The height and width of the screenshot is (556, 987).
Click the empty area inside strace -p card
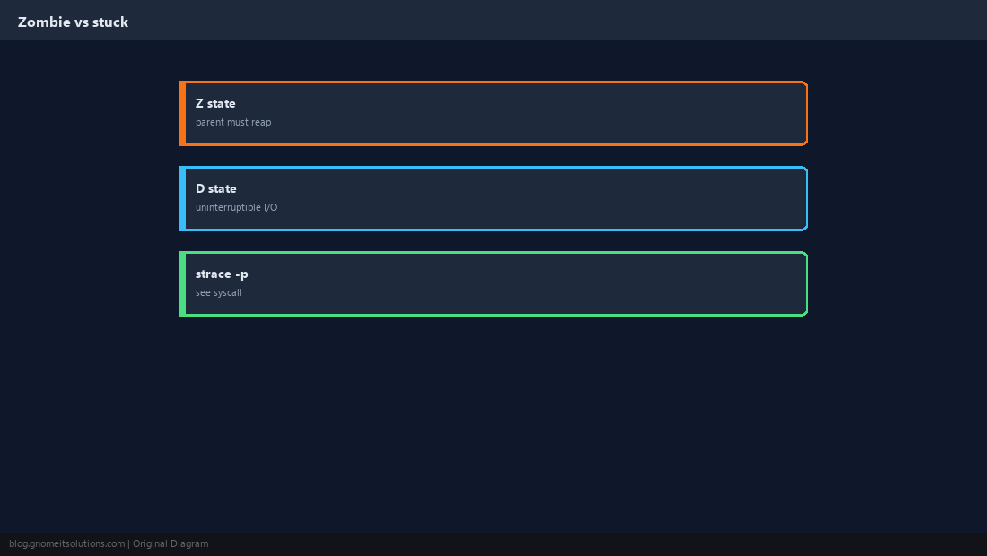coord(535,283)
